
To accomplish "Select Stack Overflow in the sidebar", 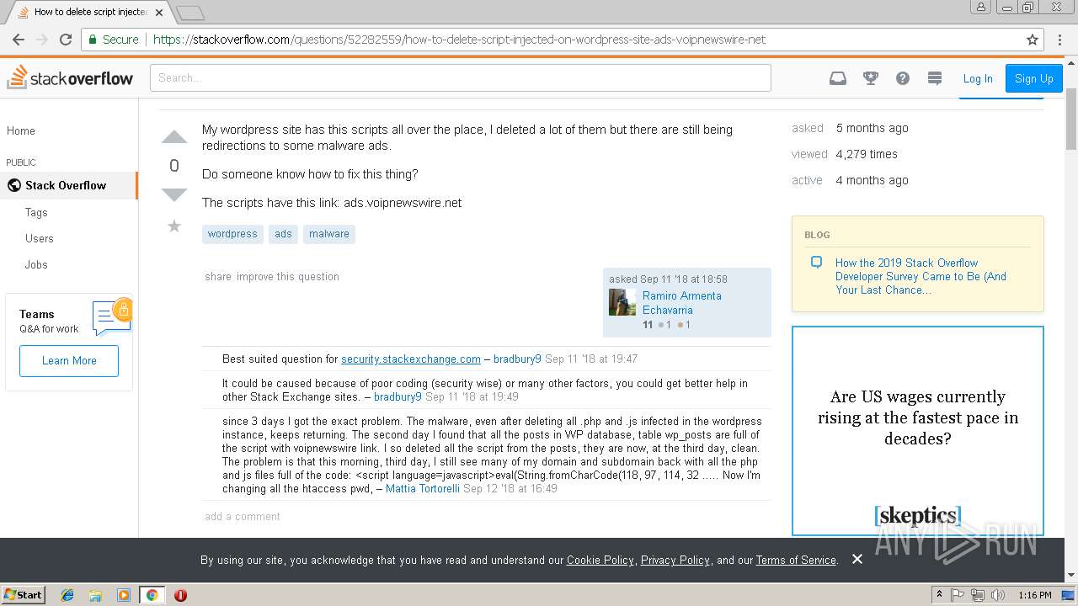I will click(68, 185).
